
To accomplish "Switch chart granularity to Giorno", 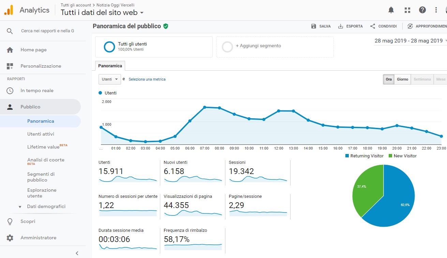I will tap(402, 79).
